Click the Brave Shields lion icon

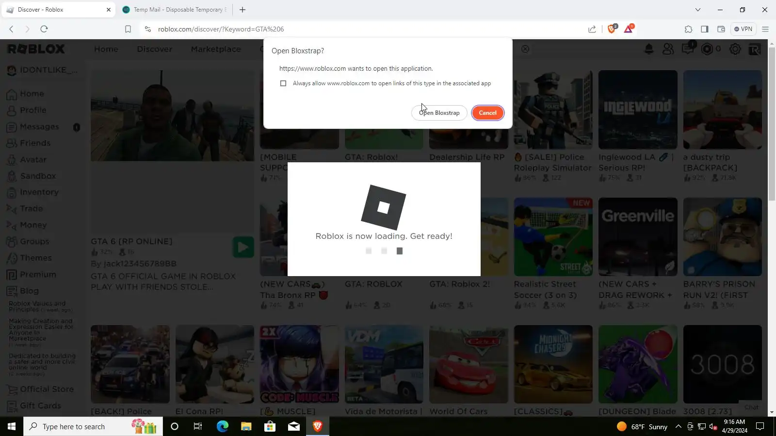pos(612,29)
